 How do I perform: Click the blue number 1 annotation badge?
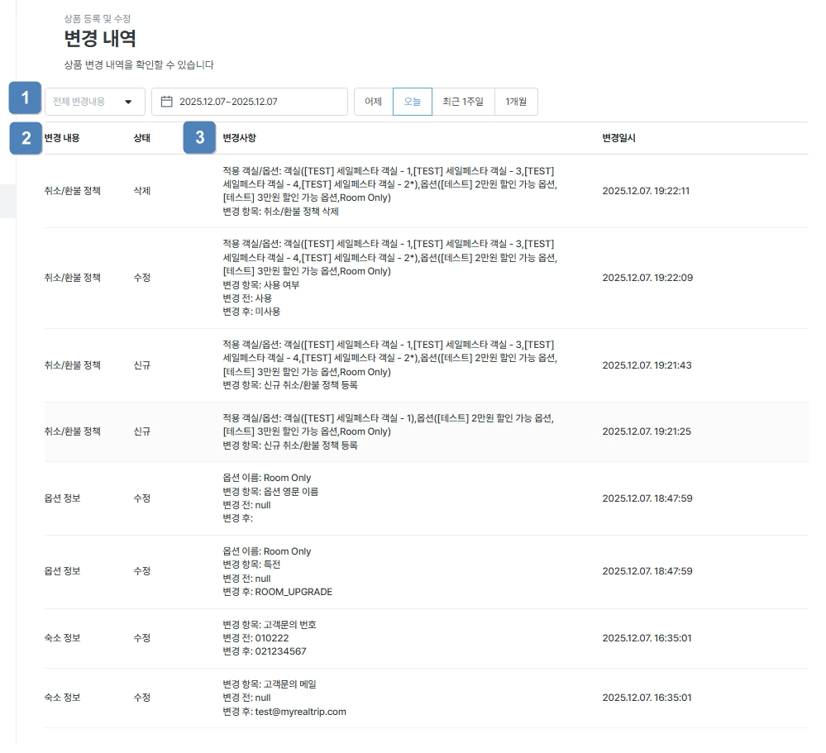pos(26,98)
